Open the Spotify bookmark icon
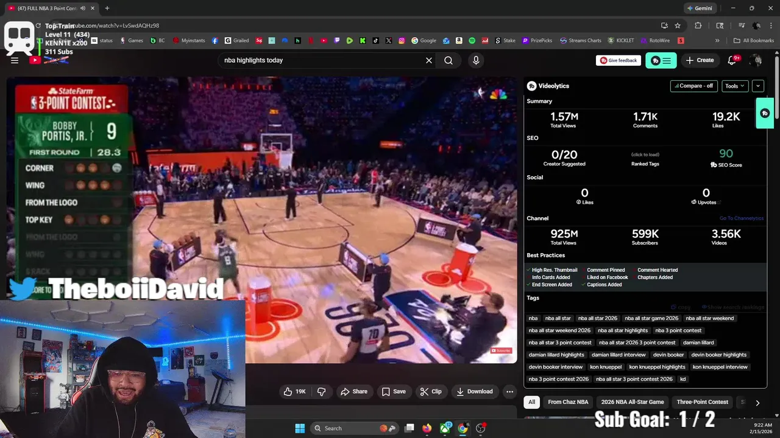This screenshot has width=780, height=438. coord(472,41)
